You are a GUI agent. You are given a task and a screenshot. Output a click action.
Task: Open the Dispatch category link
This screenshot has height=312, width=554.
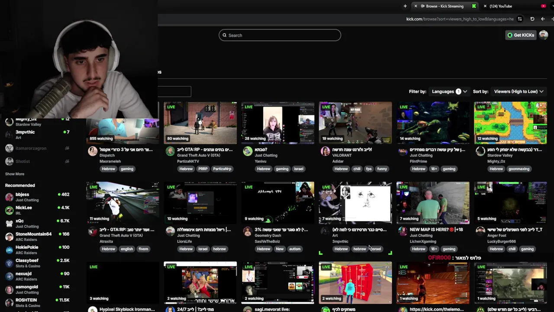[x=107, y=156]
